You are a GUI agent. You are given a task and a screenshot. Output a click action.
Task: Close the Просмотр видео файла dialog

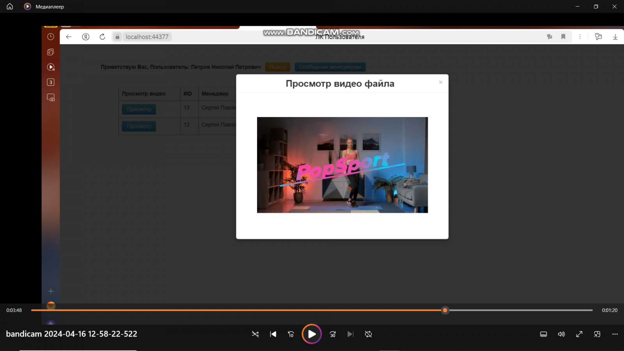(x=441, y=82)
